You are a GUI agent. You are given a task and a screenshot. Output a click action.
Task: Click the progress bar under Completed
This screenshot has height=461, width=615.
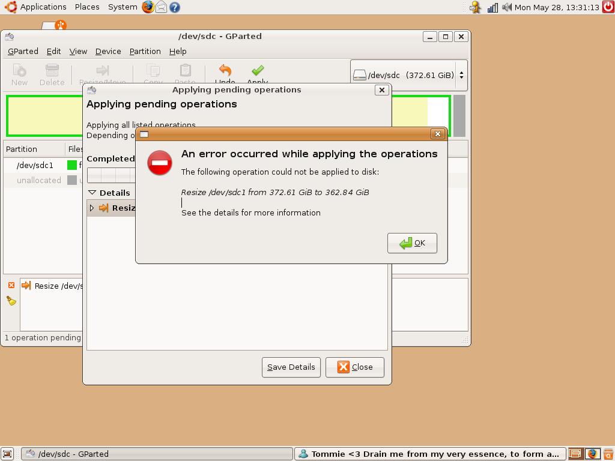click(x=111, y=175)
